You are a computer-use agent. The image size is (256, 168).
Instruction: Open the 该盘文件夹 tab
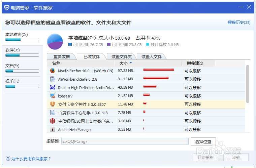tap(122, 57)
